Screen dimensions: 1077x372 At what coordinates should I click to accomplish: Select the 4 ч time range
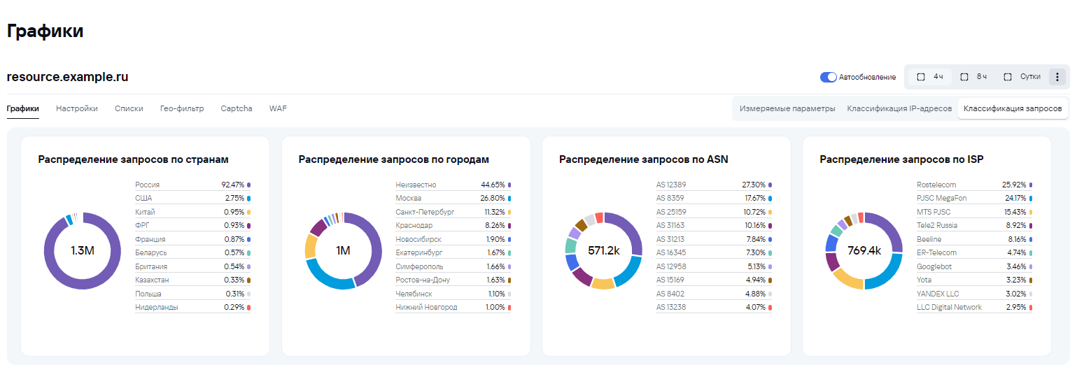[930, 77]
